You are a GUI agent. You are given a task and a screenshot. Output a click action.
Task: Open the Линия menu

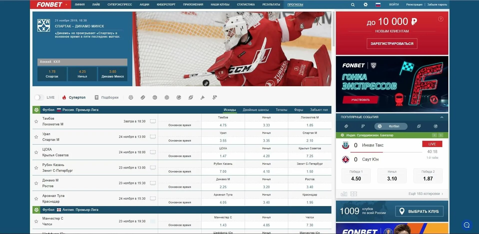pyautogui.click(x=80, y=4)
